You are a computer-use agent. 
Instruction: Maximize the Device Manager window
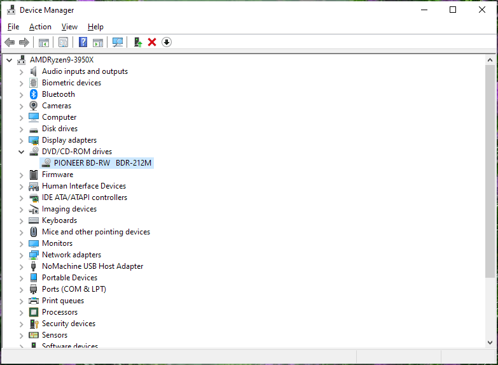click(453, 10)
